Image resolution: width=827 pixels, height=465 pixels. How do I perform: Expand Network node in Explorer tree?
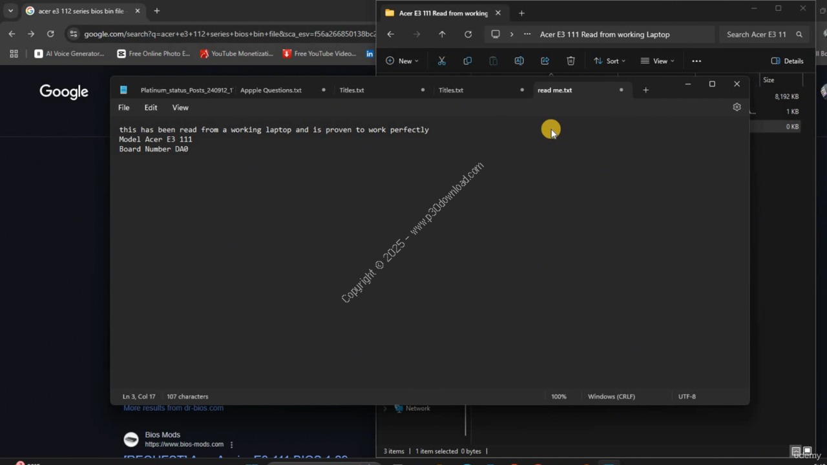[x=386, y=408]
